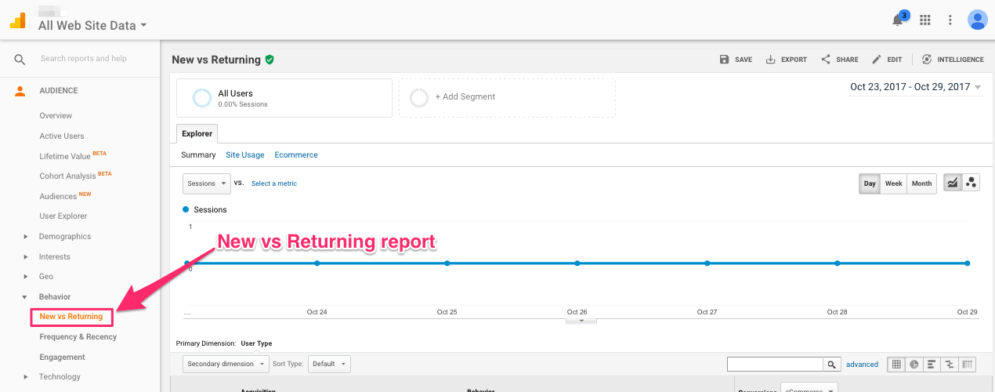
Task: Set chart granularity to Day
Action: pos(870,183)
